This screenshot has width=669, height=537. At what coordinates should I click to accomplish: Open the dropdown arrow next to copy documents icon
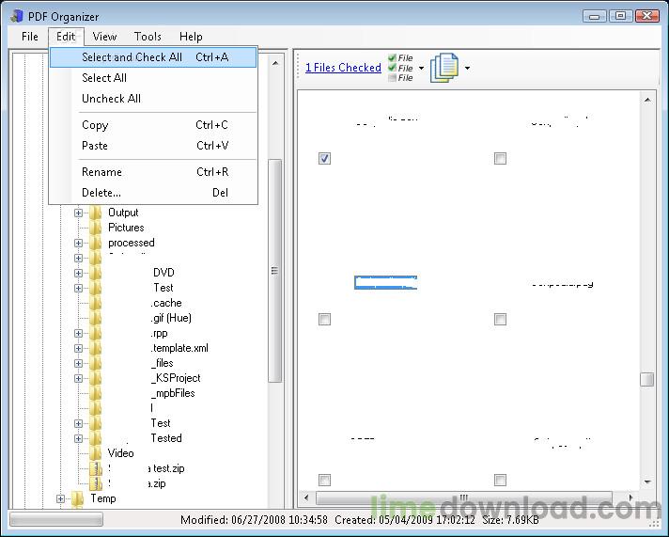(467, 68)
